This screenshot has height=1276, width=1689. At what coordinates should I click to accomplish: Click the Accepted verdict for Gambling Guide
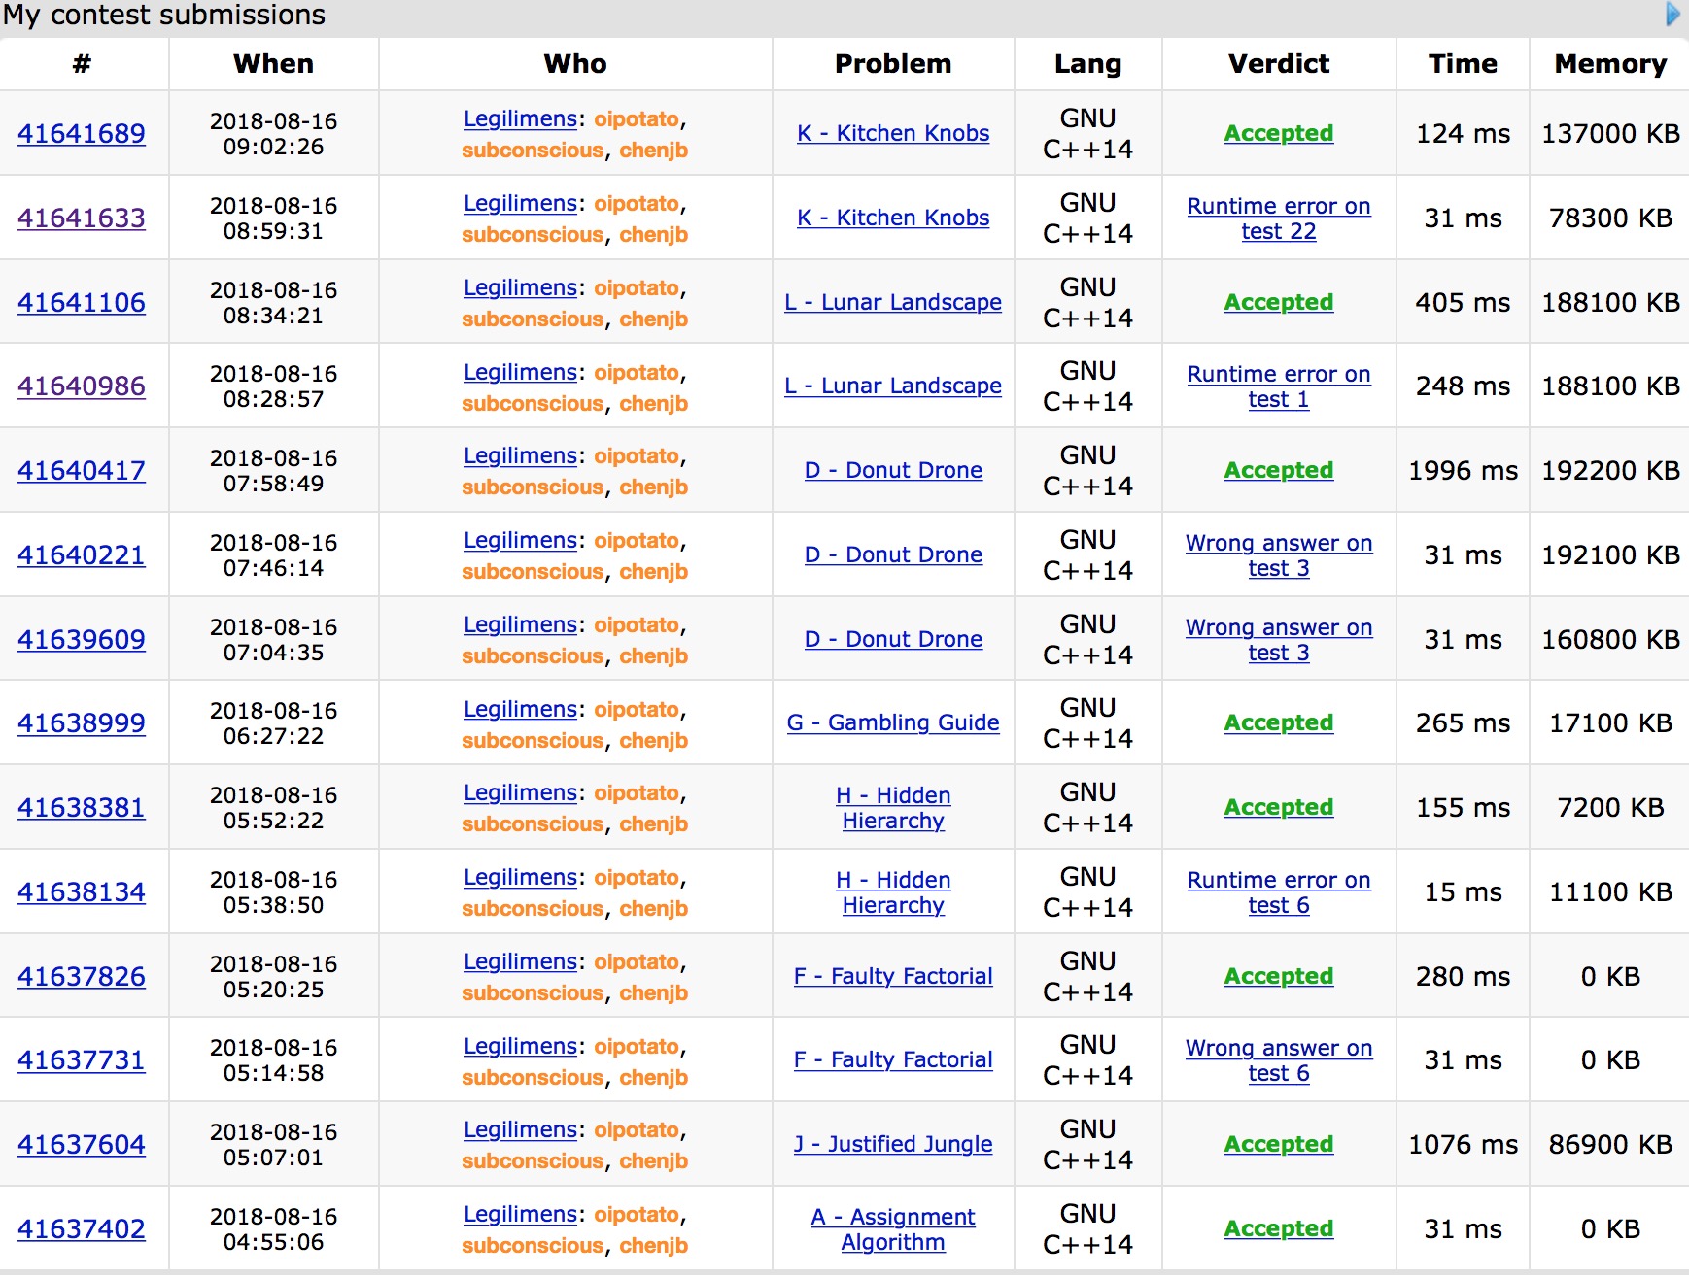(x=1278, y=722)
